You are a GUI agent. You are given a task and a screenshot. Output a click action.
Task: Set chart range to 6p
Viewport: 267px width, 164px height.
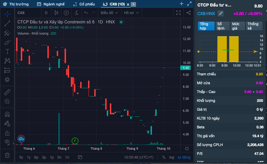[36, 157]
